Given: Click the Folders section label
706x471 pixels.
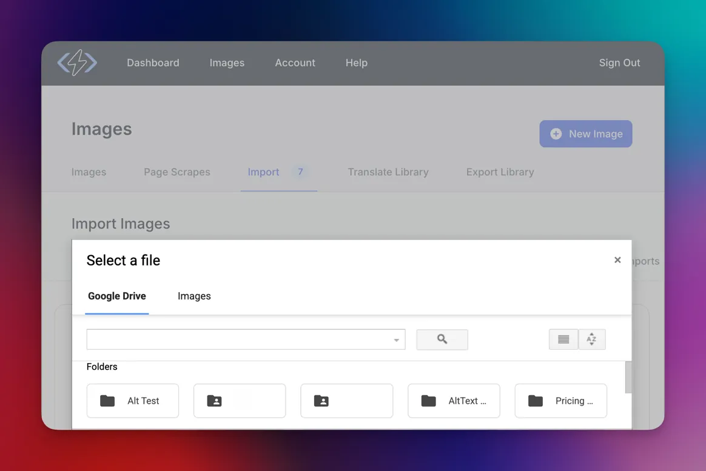Looking at the screenshot, I should click(x=102, y=367).
